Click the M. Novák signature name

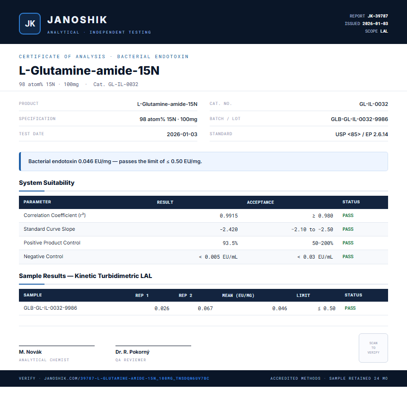[30, 352]
